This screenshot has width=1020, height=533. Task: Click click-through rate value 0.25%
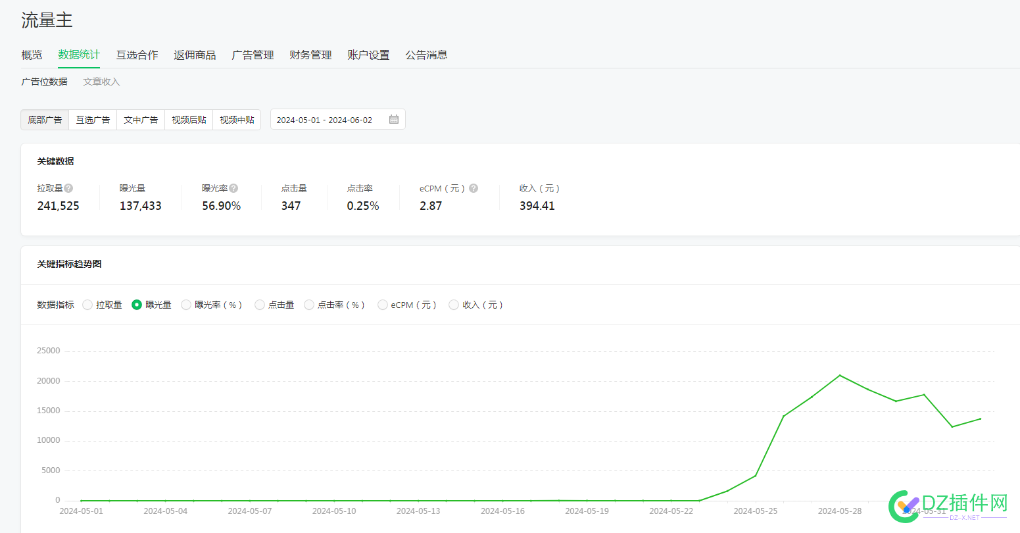coord(363,206)
